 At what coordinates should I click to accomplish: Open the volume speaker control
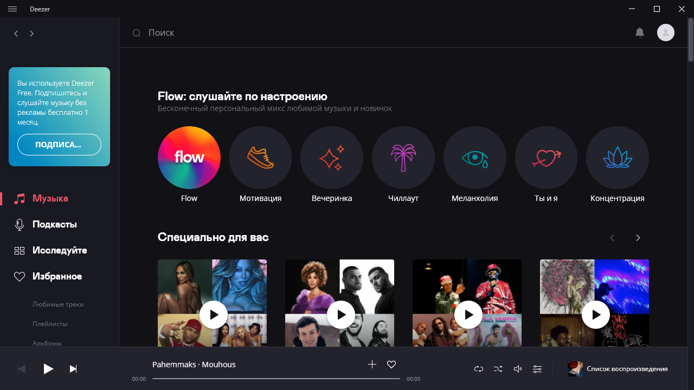(x=518, y=369)
